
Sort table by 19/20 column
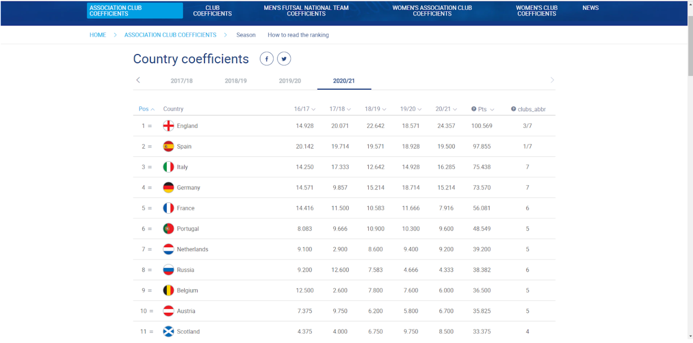click(x=411, y=109)
